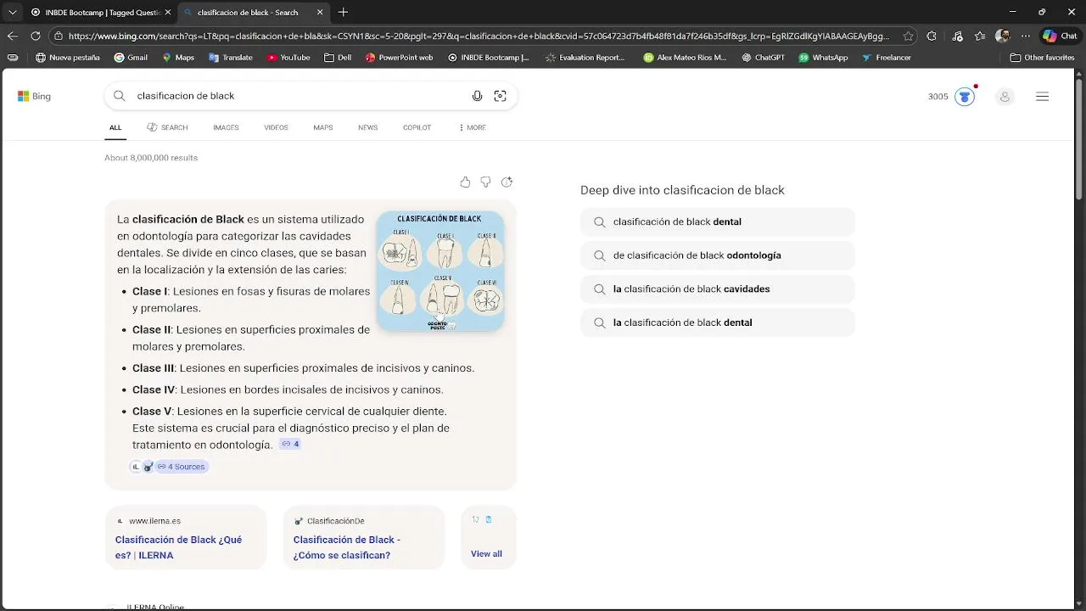This screenshot has height=611, width=1086.
Task: Open the ILERNA Clasificación de Black link
Action: coord(179,547)
